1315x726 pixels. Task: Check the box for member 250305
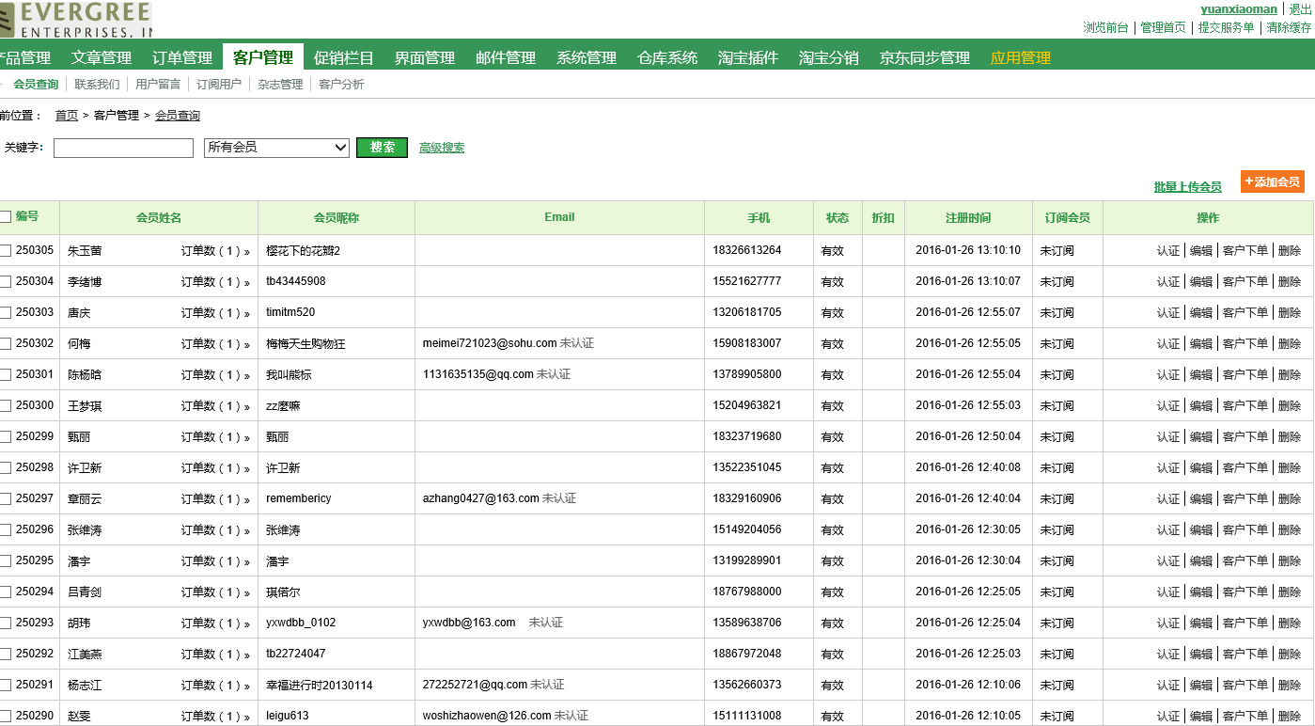tap(5, 251)
